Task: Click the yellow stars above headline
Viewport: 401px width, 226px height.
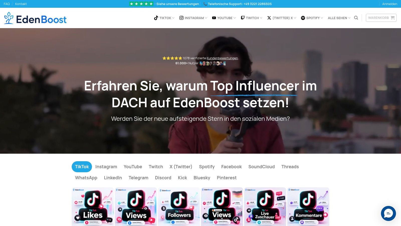Action: (172, 58)
